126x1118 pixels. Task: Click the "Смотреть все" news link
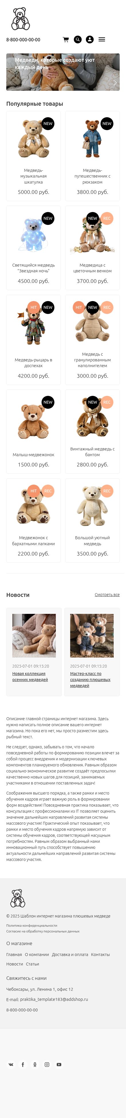[107, 595]
